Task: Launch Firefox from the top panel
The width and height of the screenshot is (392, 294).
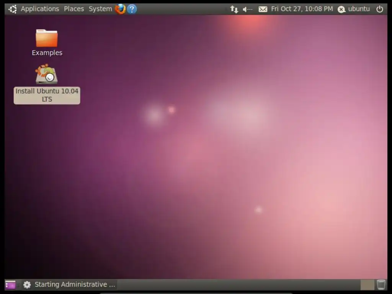Action: tap(120, 9)
